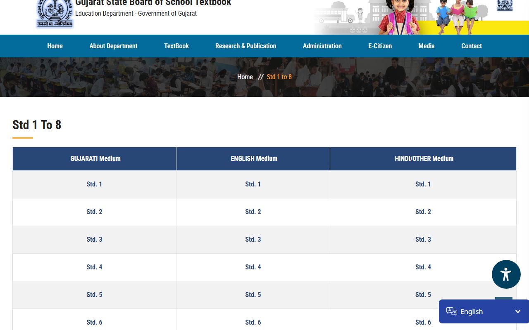Image resolution: width=529 pixels, height=330 pixels.
Task: Open Std. 2 under Gujarati Medium
Action: tap(94, 212)
